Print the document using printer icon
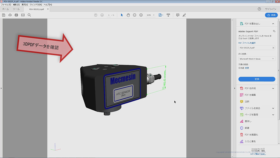 coord(17,15)
